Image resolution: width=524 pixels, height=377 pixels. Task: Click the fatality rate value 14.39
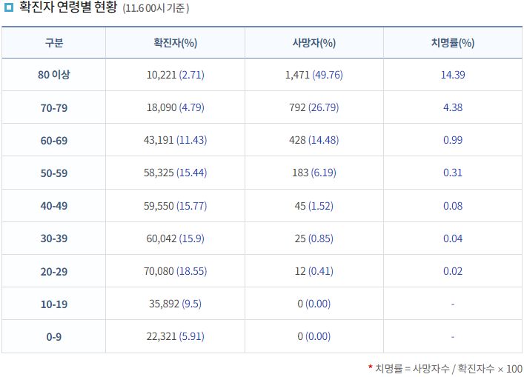pos(453,75)
